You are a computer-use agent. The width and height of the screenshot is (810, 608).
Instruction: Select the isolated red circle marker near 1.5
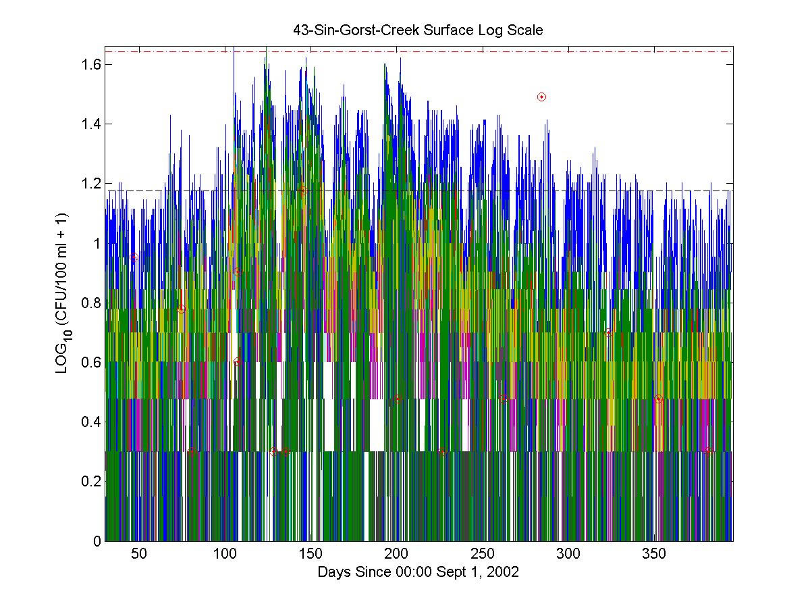click(x=541, y=97)
